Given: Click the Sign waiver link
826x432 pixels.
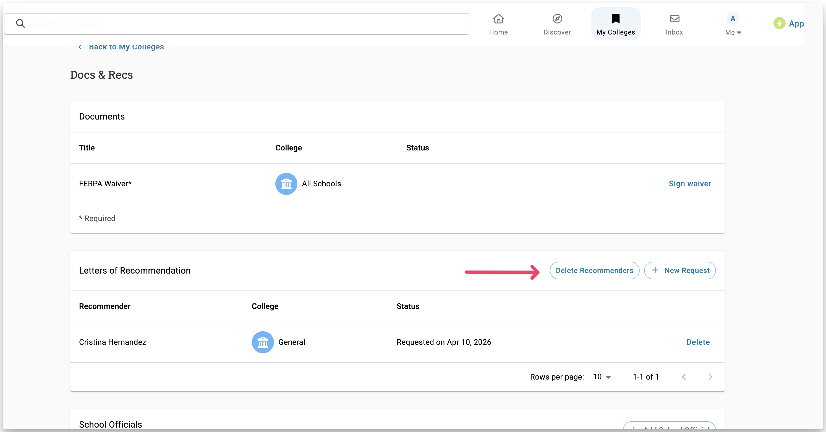Looking at the screenshot, I should point(690,184).
